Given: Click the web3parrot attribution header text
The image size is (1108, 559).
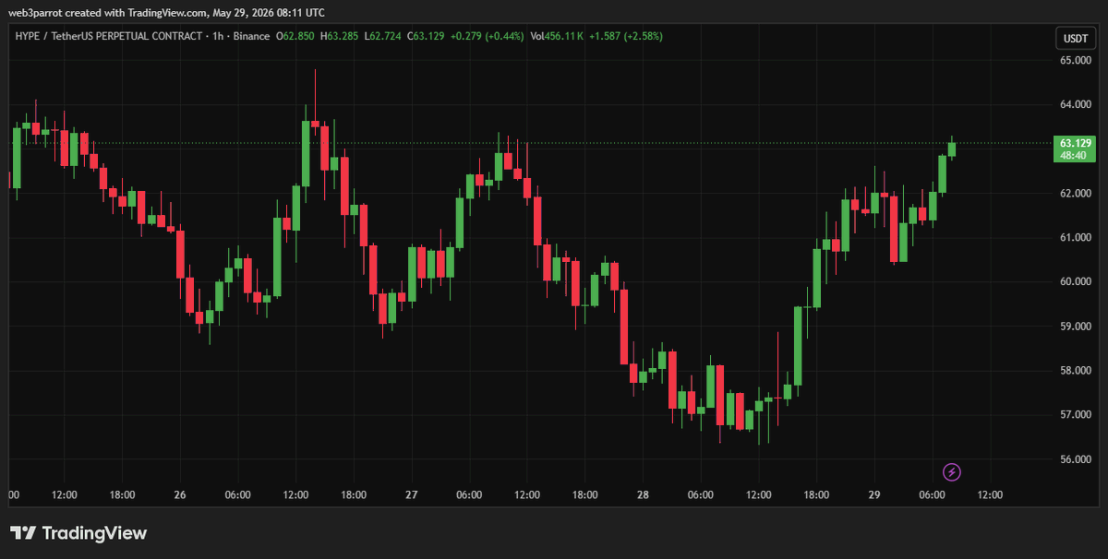Looking at the screenshot, I should (166, 13).
